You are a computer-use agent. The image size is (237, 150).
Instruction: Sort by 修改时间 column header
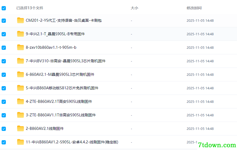[194, 8]
